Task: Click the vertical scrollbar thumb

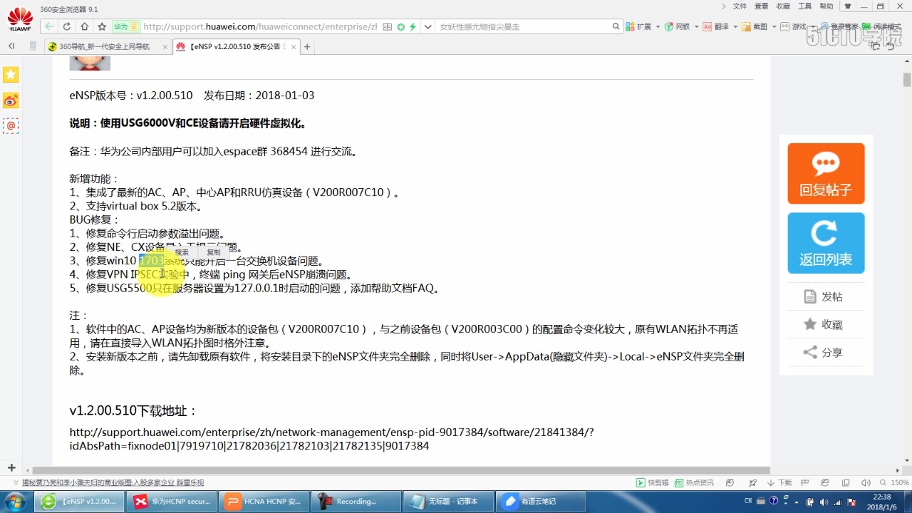Action: click(x=907, y=79)
